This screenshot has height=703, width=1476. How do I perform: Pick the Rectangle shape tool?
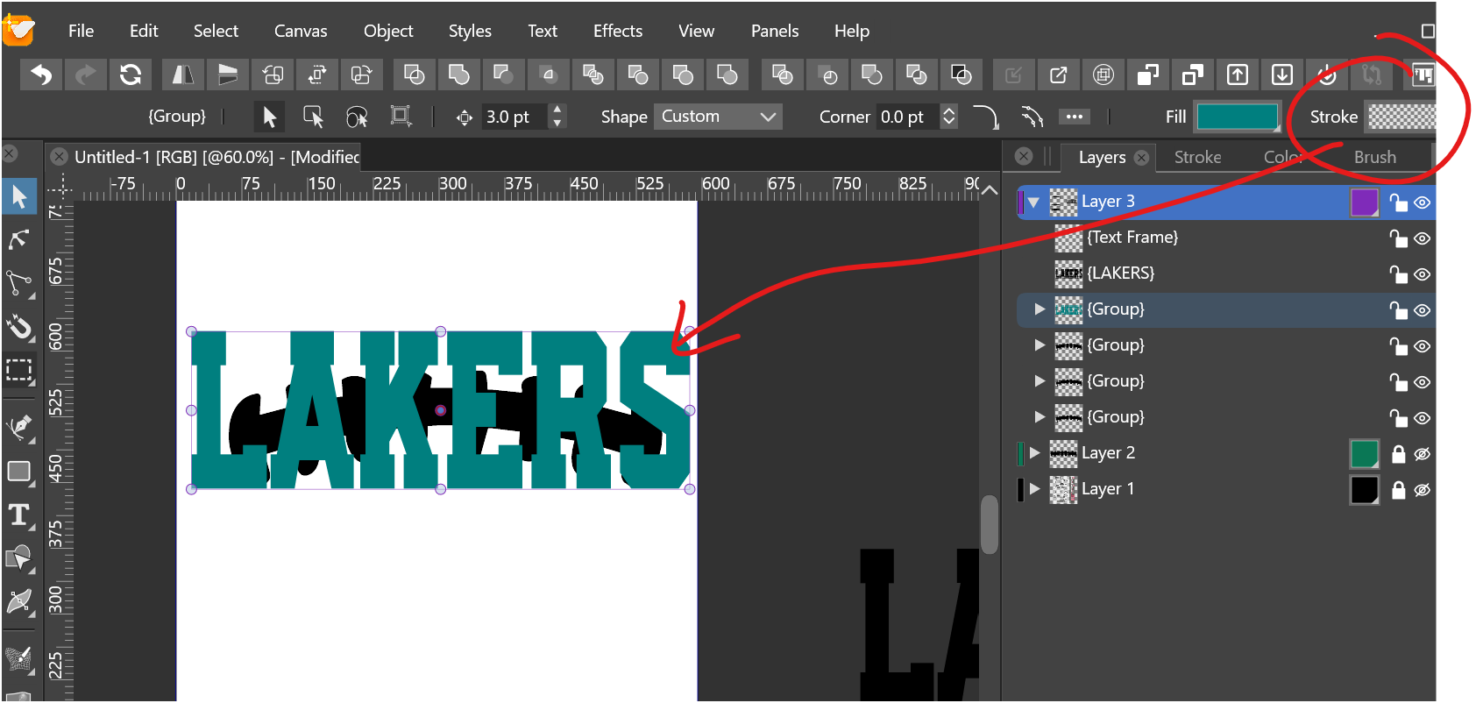coord(18,472)
